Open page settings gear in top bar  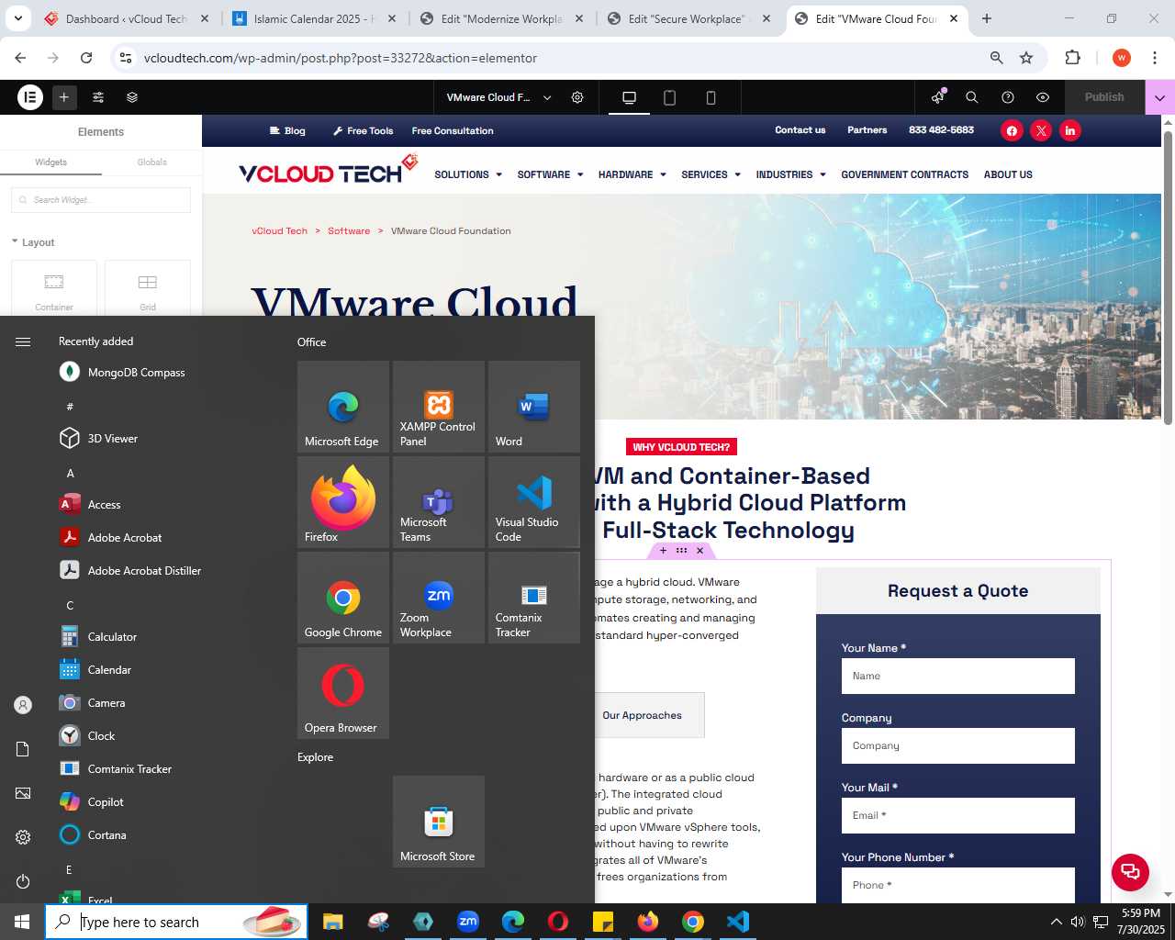point(577,97)
